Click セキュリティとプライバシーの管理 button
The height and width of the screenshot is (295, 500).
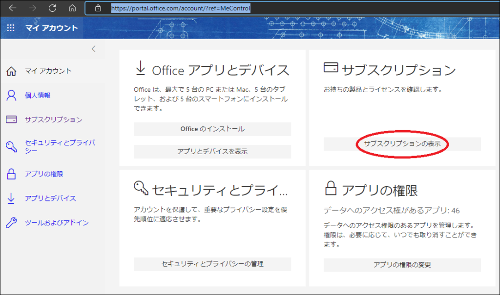click(212, 264)
